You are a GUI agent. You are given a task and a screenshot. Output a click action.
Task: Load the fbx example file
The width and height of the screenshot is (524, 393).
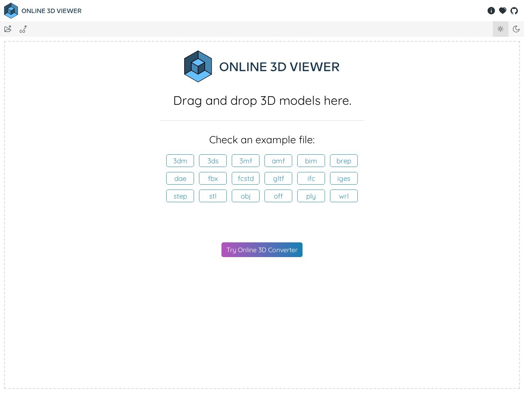coord(213,178)
